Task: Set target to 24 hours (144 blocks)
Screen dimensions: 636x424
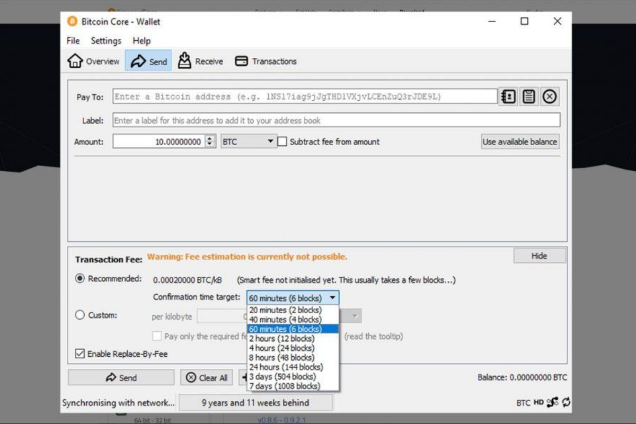Action: (293, 367)
